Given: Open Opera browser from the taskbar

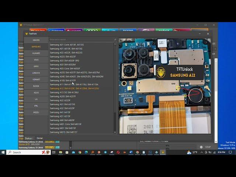Looking at the screenshot, I should click(x=118, y=152).
